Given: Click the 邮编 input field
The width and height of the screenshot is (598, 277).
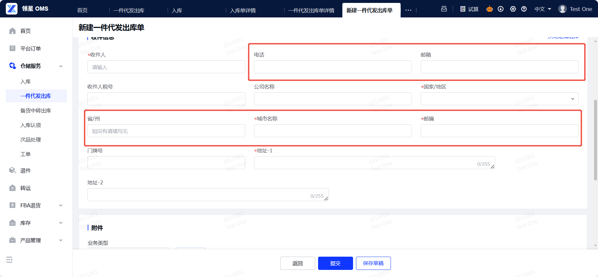Looking at the screenshot, I should point(499,131).
